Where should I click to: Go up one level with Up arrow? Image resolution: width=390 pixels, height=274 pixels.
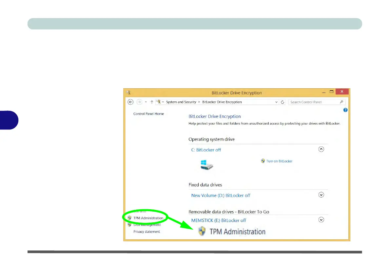[152, 102]
